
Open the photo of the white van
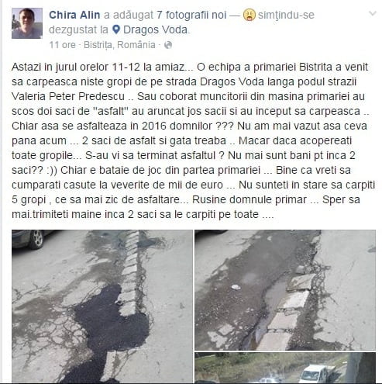pos(285,368)
